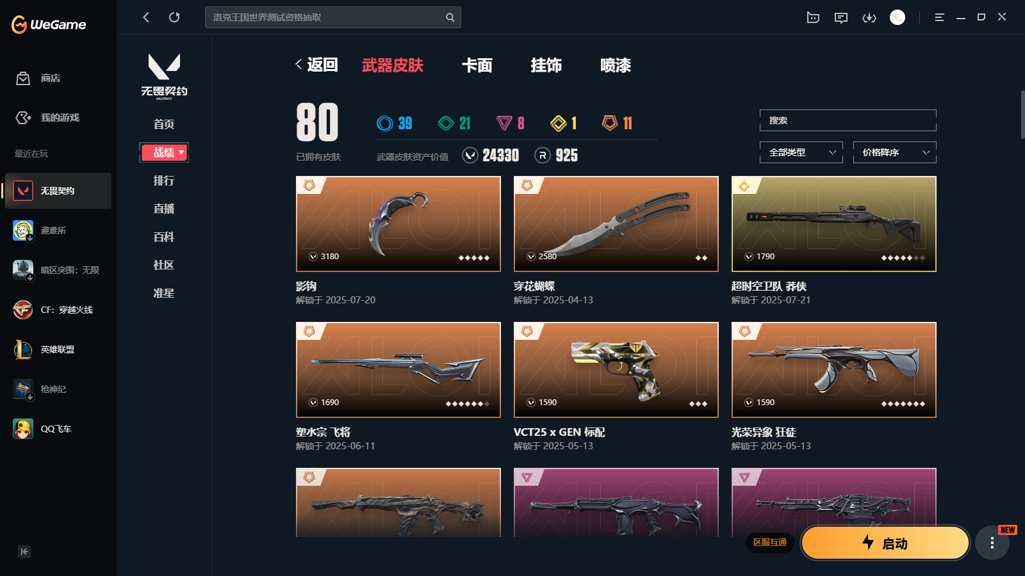Switch to the 喷漆 tab
The width and height of the screenshot is (1025, 576).
(616, 65)
